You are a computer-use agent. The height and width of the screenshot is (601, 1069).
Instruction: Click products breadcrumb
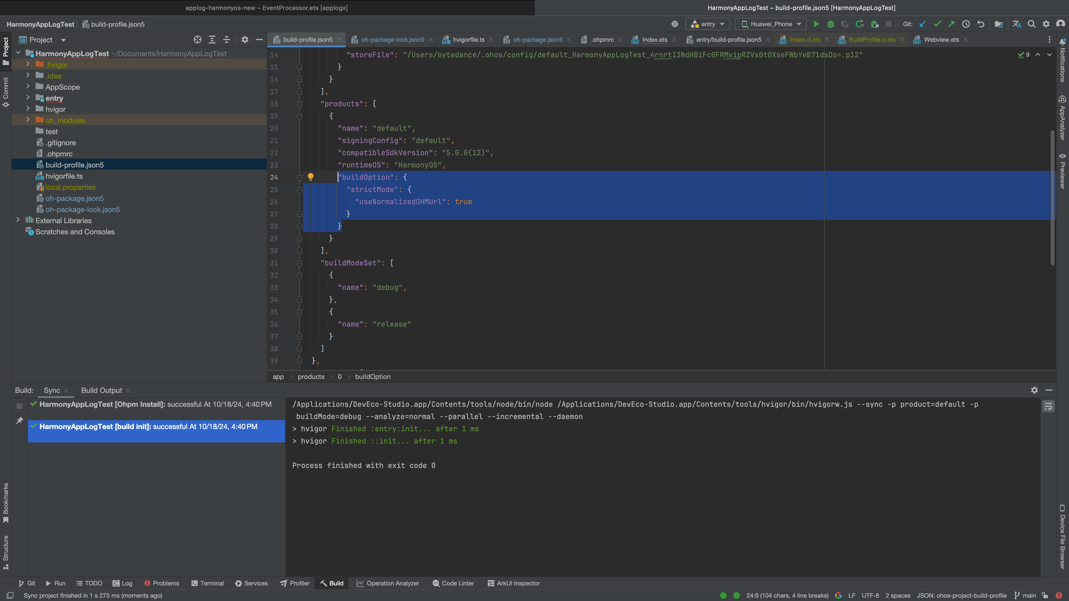pos(311,377)
